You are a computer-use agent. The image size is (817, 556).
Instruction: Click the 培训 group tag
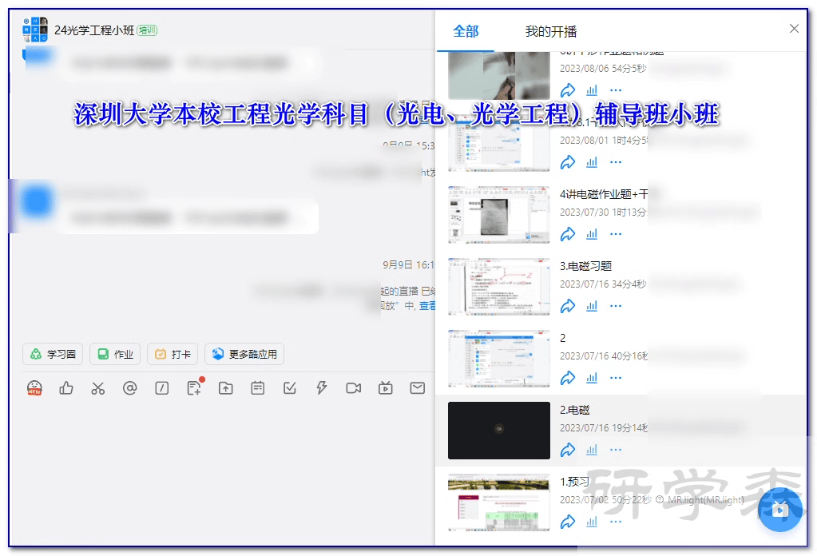point(147,30)
